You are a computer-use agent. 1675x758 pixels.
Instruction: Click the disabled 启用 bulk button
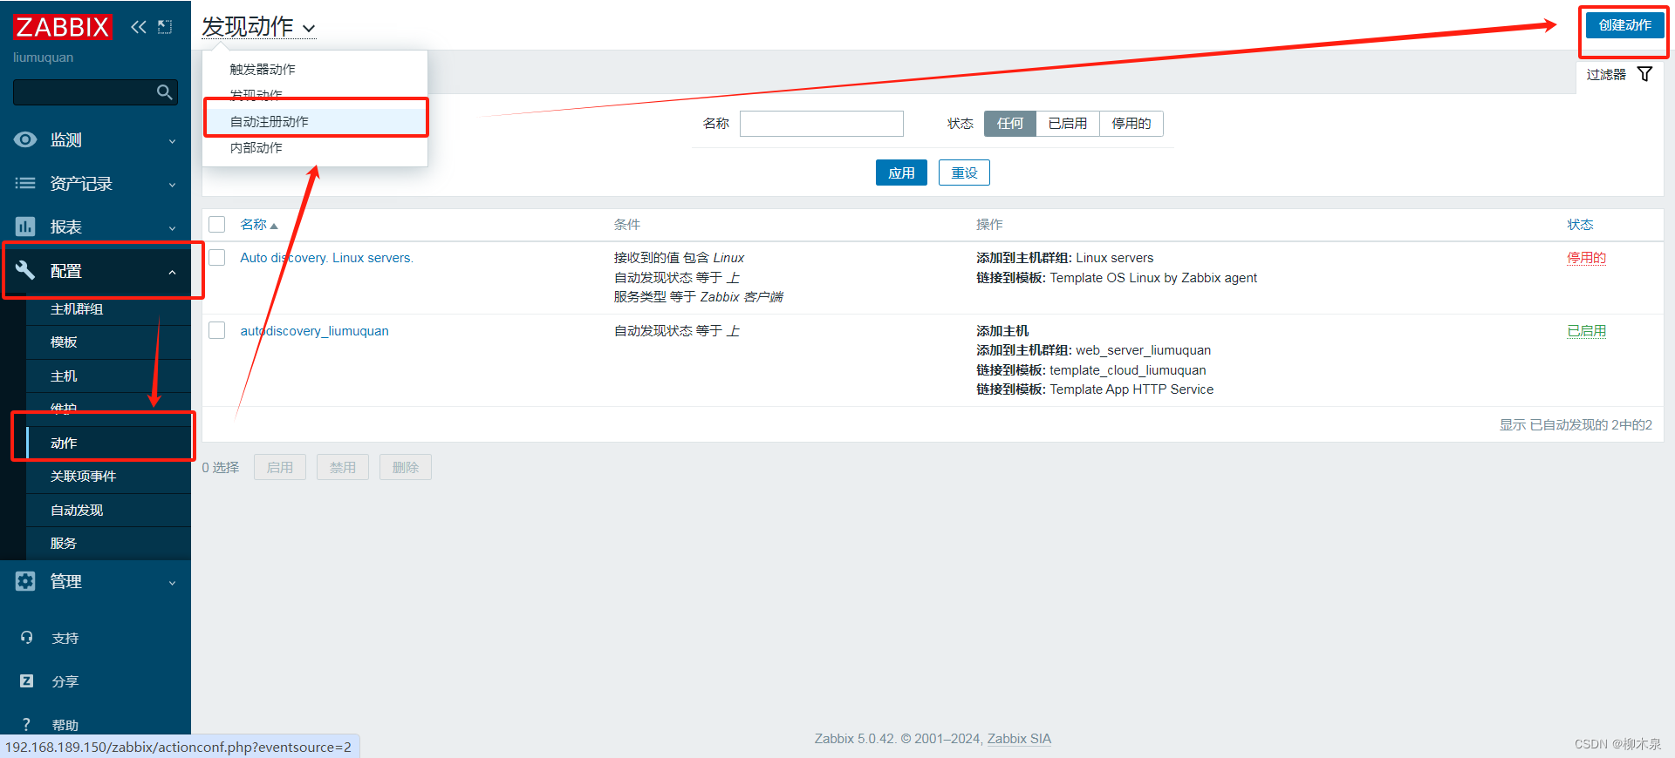tap(280, 467)
